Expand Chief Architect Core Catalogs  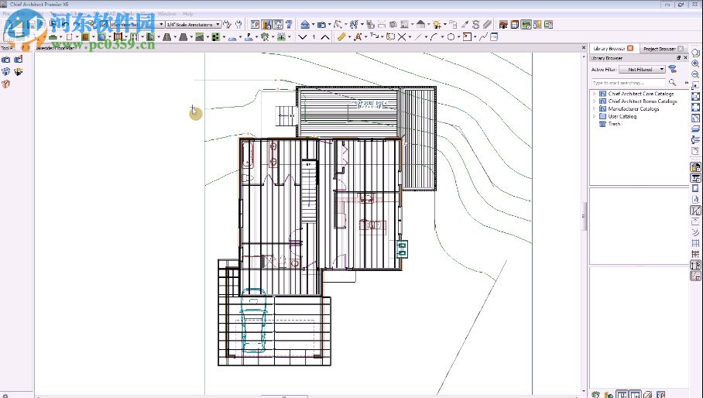coord(595,94)
